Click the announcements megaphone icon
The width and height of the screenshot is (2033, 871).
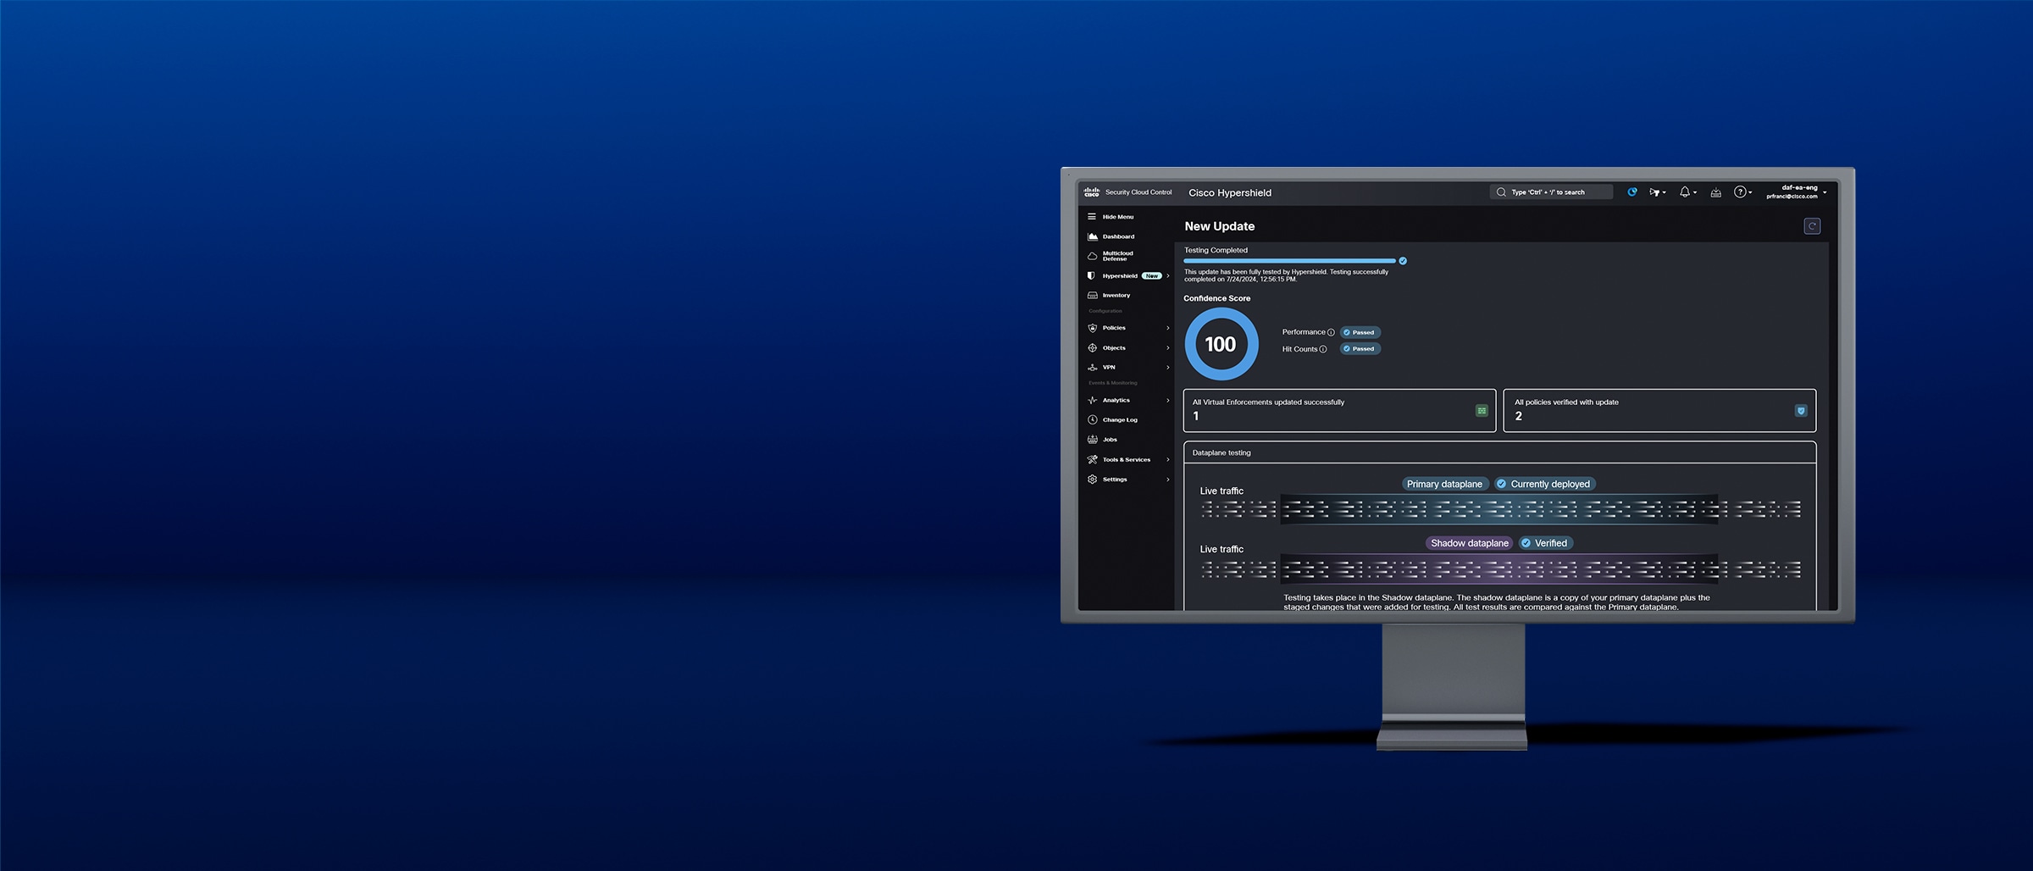(x=1654, y=192)
